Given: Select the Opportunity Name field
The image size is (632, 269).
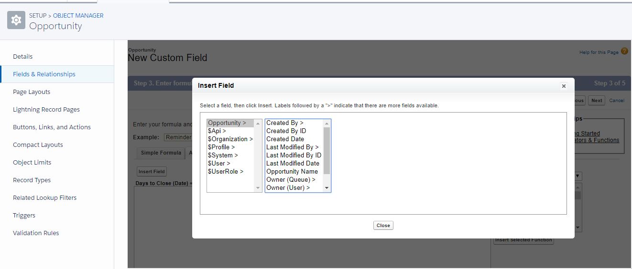Looking at the screenshot, I should point(294,171).
